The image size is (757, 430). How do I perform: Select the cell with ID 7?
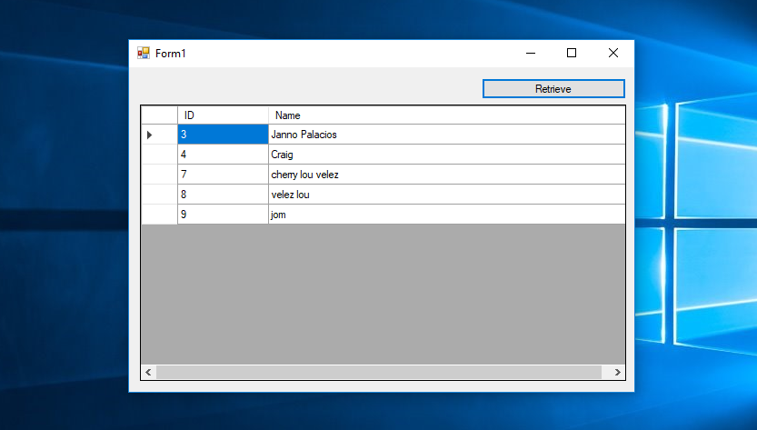[x=223, y=175]
